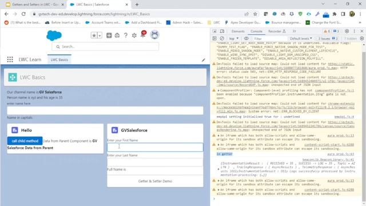
Task: Show more bookmarks chevron
Action: (x=360, y=22)
